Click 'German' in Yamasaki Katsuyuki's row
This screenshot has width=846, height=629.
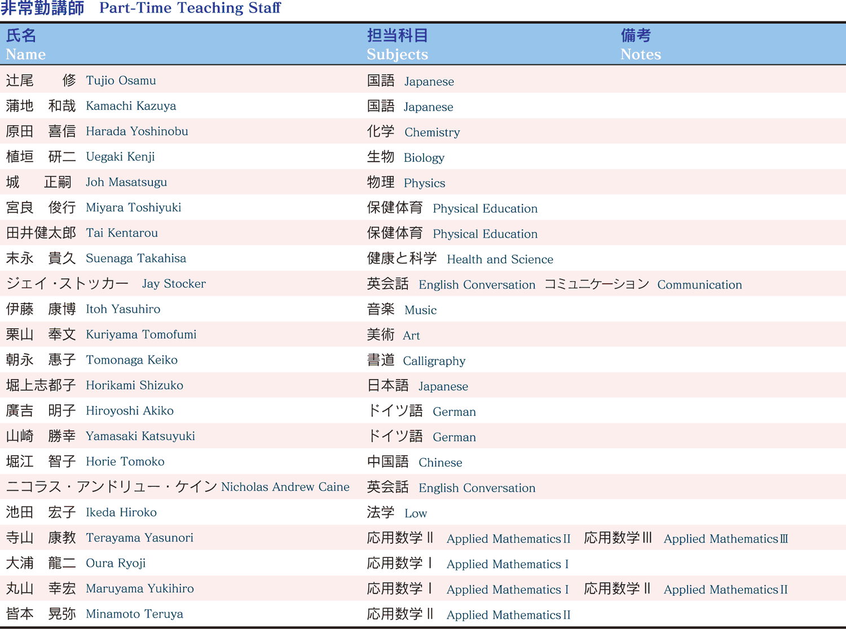(454, 437)
